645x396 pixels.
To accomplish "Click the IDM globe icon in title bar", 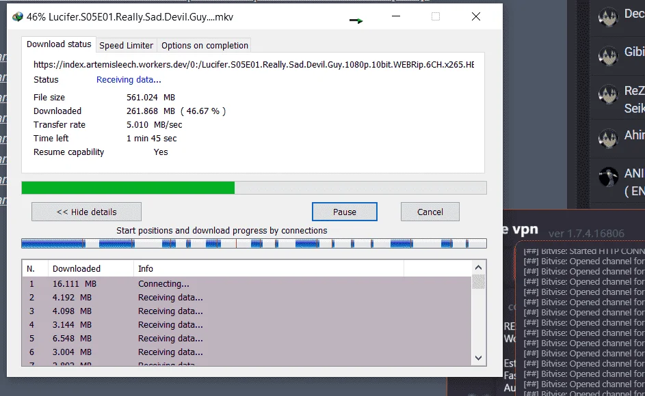I will click(18, 17).
